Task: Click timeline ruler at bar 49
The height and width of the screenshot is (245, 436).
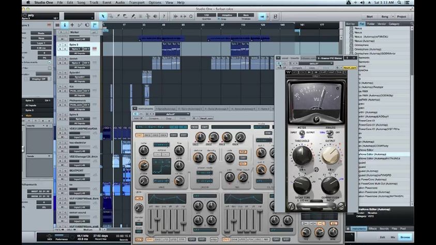Action: (x=163, y=25)
